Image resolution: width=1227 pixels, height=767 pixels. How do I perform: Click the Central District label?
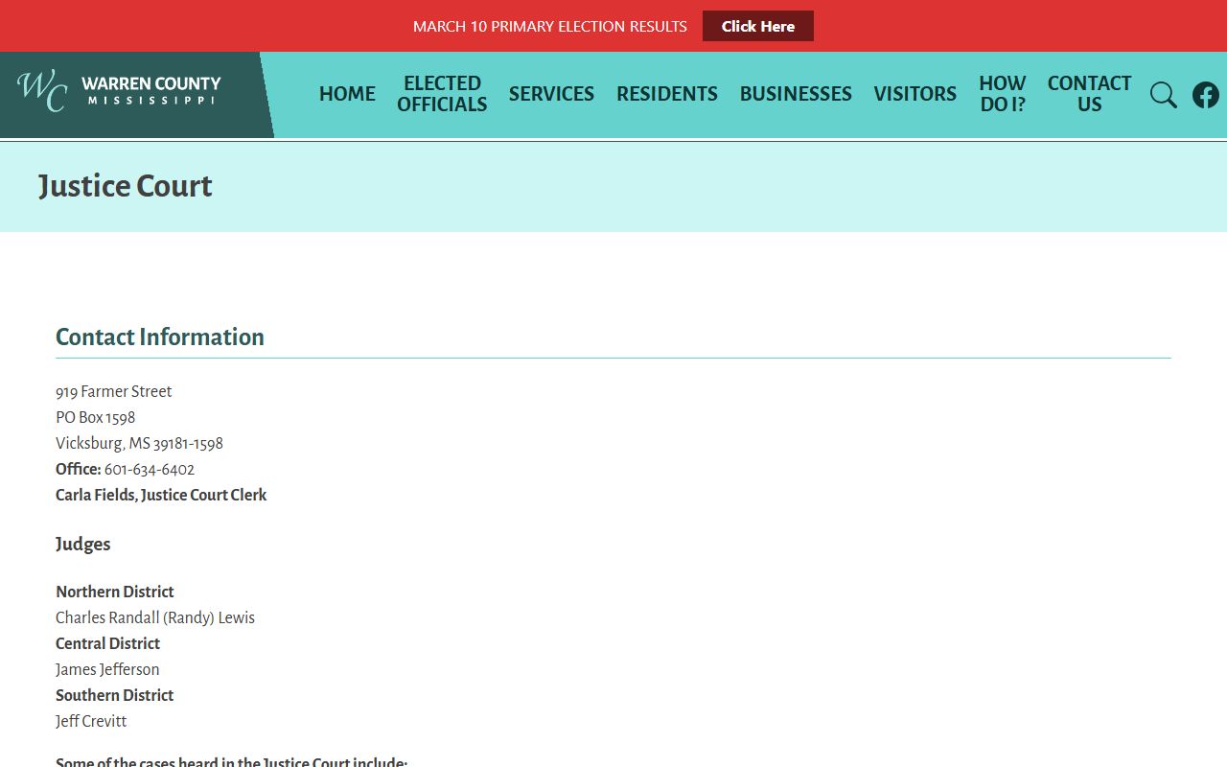[108, 643]
